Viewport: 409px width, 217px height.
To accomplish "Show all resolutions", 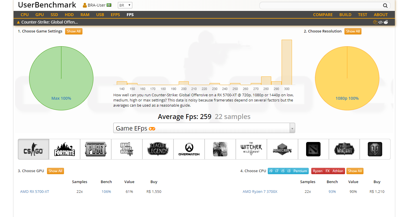I will pyautogui.click(x=353, y=31).
